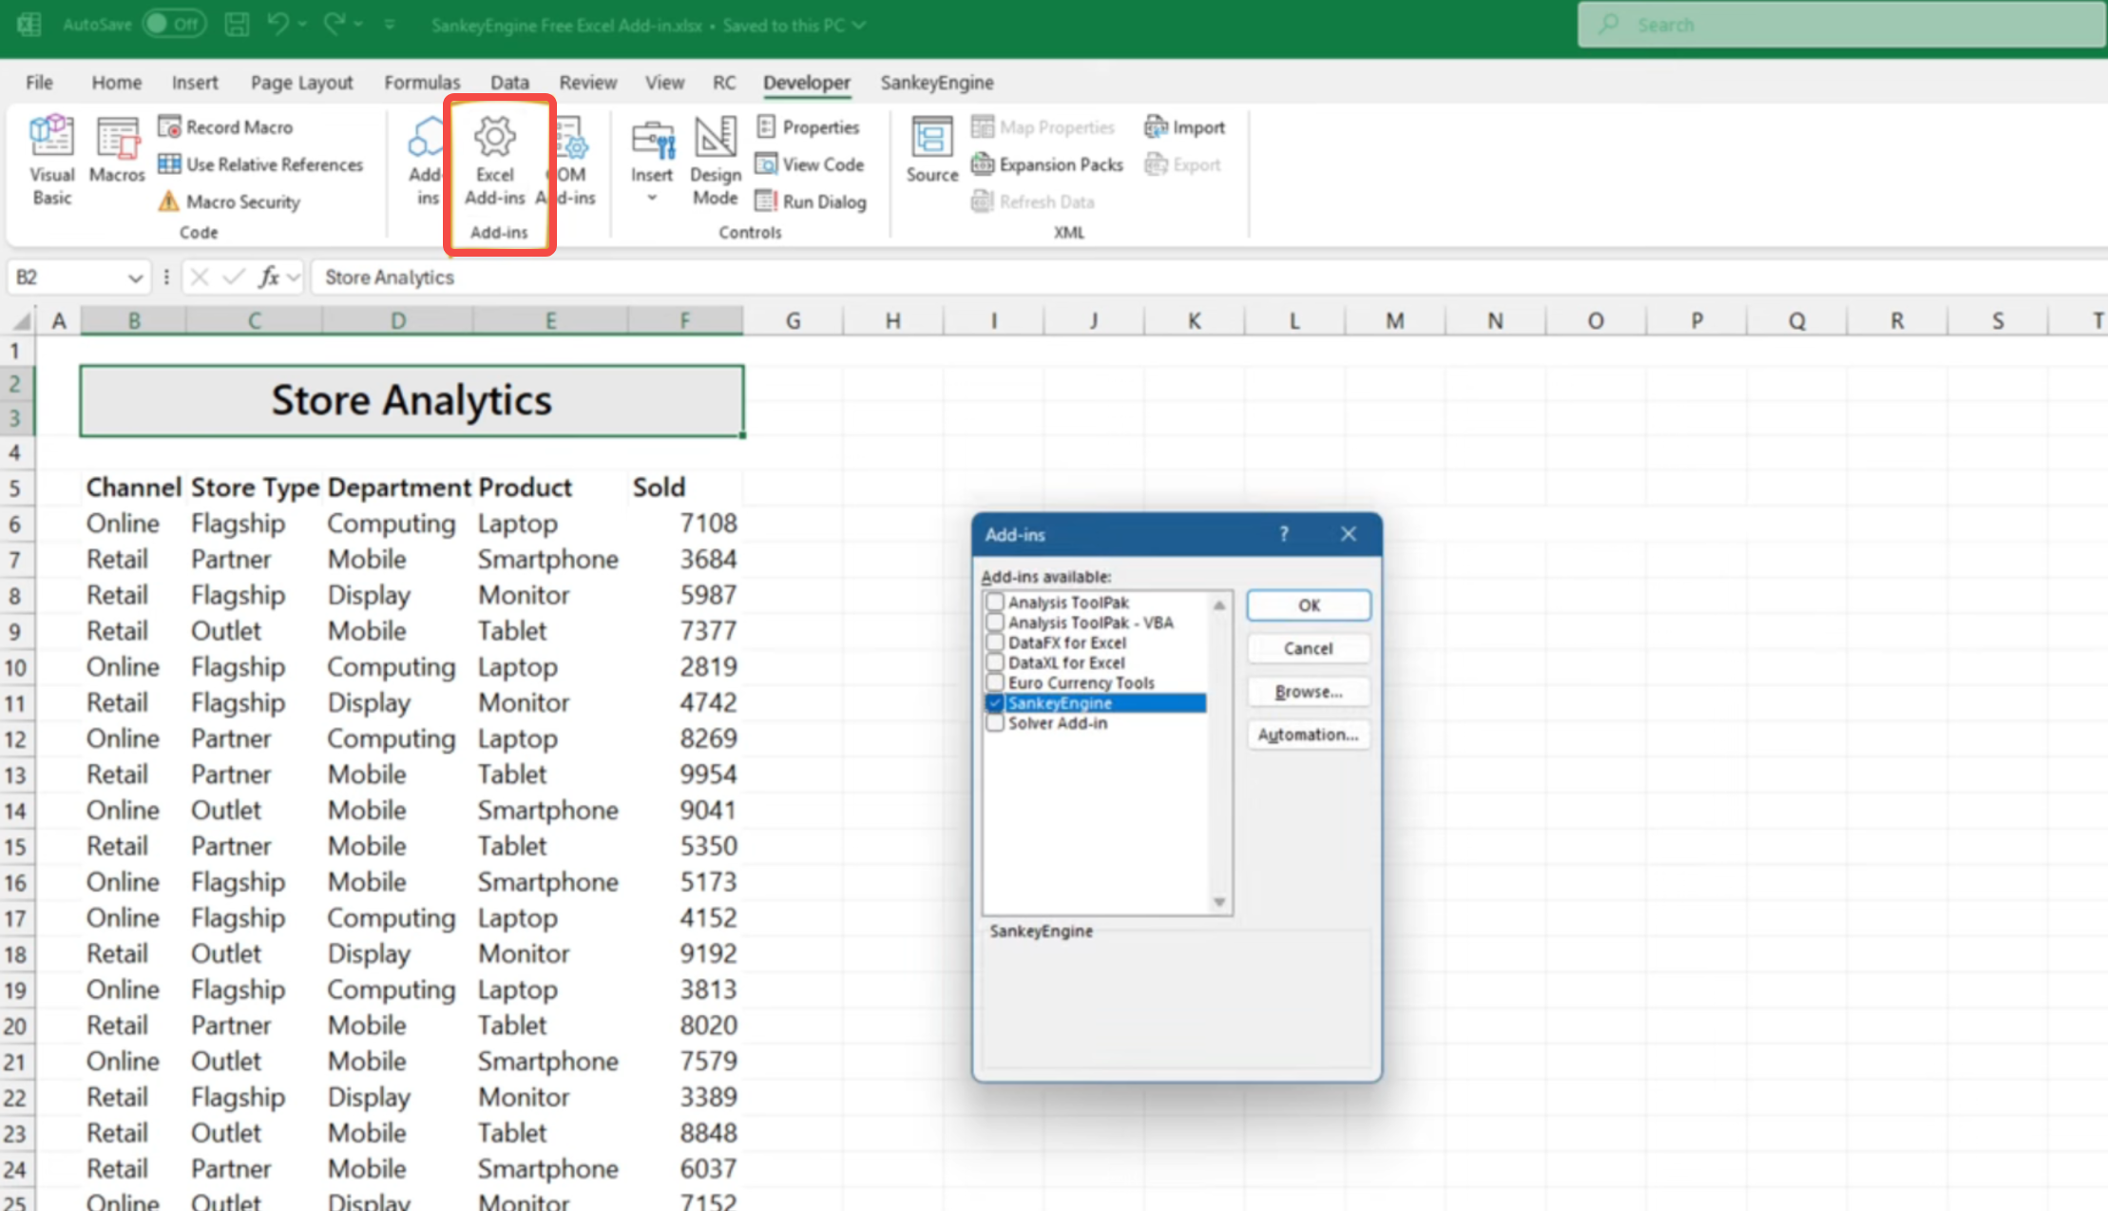Open the Name Box dropdown arrow
Screen dimensions: 2108x1211
[x=135, y=278]
